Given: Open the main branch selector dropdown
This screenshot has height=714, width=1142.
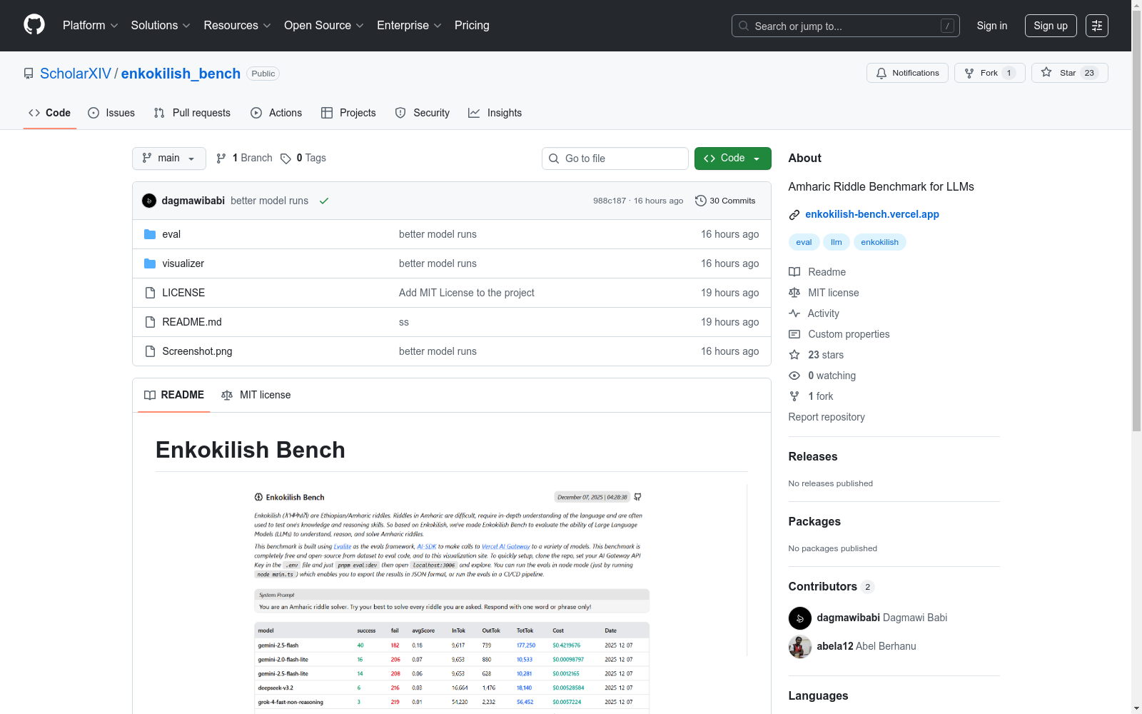Looking at the screenshot, I should coord(169,159).
